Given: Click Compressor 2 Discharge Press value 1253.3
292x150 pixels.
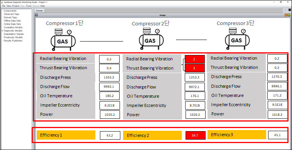Looking at the screenshot, I should point(195,77).
